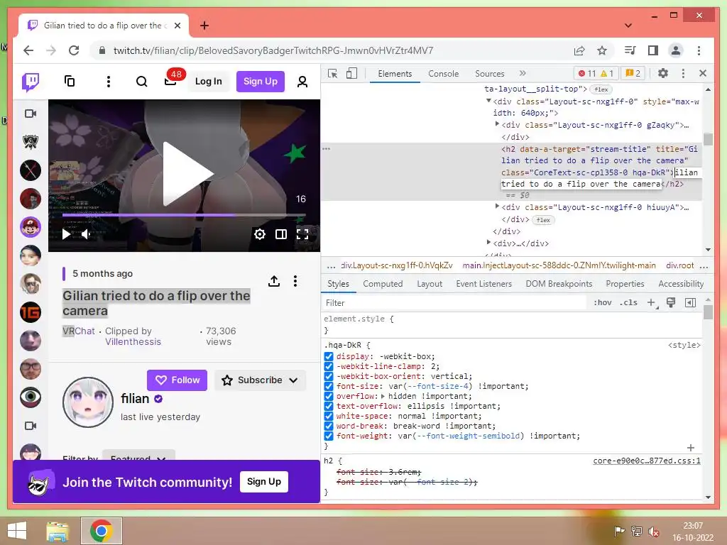This screenshot has width=727, height=545.
Task: Click the issues counter showing 2
Action: (633, 73)
